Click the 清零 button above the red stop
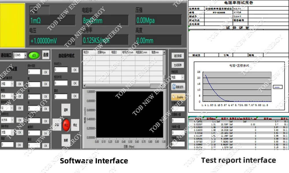Viewport: 289px width, 173px height. 66,110
